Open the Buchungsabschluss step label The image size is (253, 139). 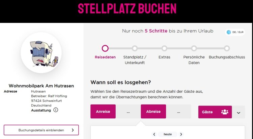(227, 57)
